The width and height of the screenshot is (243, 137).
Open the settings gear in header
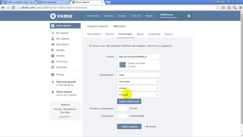click(x=189, y=16)
